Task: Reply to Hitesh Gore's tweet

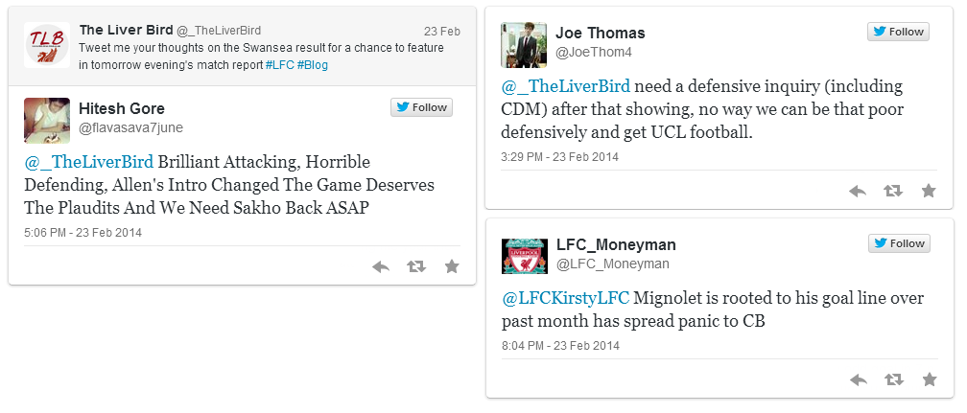Action: click(x=381, y=266)
